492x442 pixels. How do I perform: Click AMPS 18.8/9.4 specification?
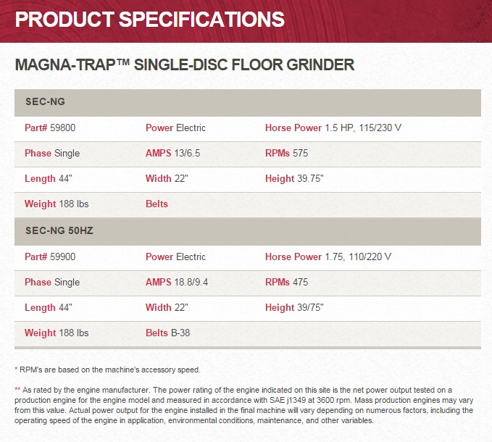click(177, 282)
